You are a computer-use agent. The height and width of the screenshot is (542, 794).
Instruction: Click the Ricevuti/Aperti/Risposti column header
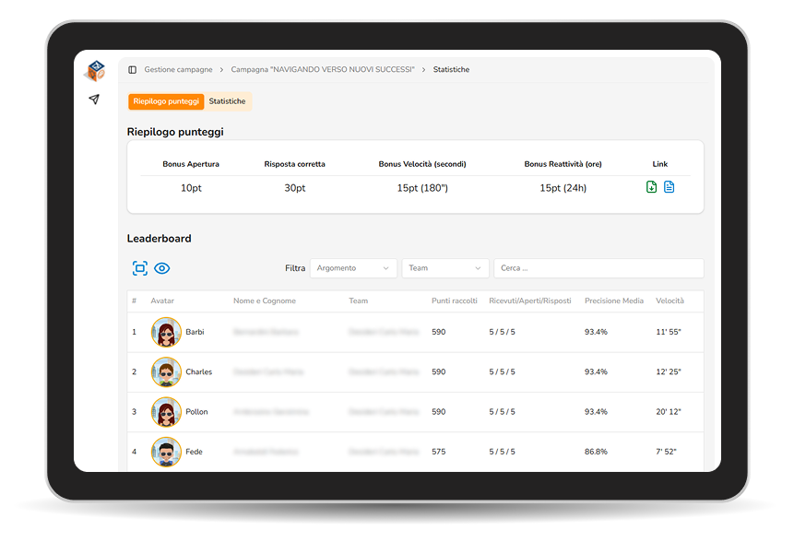point(529,300)
